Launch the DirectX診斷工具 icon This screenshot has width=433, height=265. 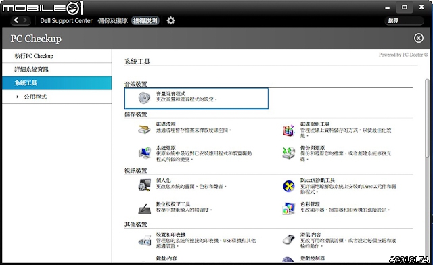289,186
